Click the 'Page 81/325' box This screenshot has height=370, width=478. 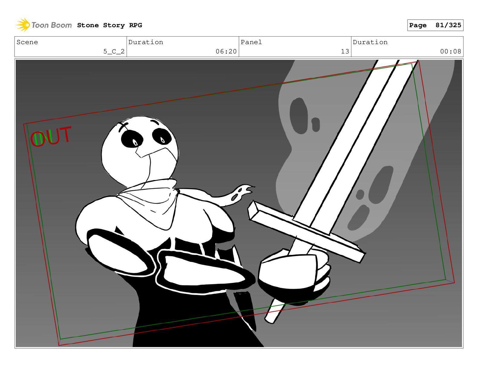[x=435, y=25]
